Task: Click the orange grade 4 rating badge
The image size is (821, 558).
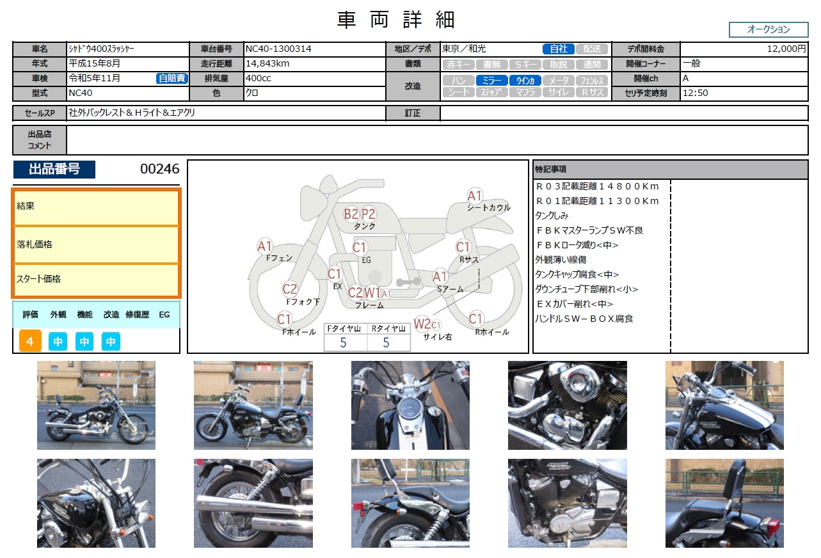Action: point(30,342)
